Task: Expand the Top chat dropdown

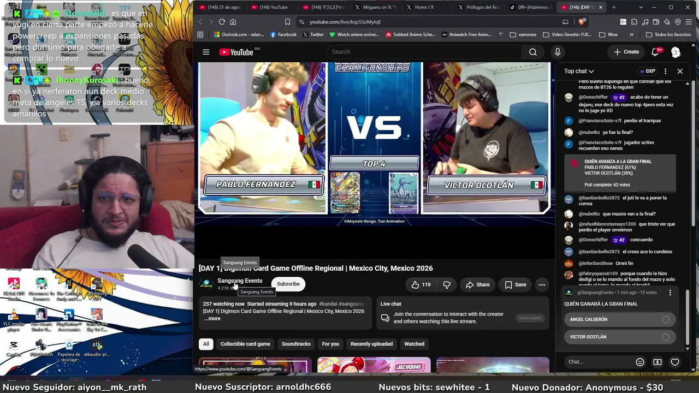Action: point(579,72)
